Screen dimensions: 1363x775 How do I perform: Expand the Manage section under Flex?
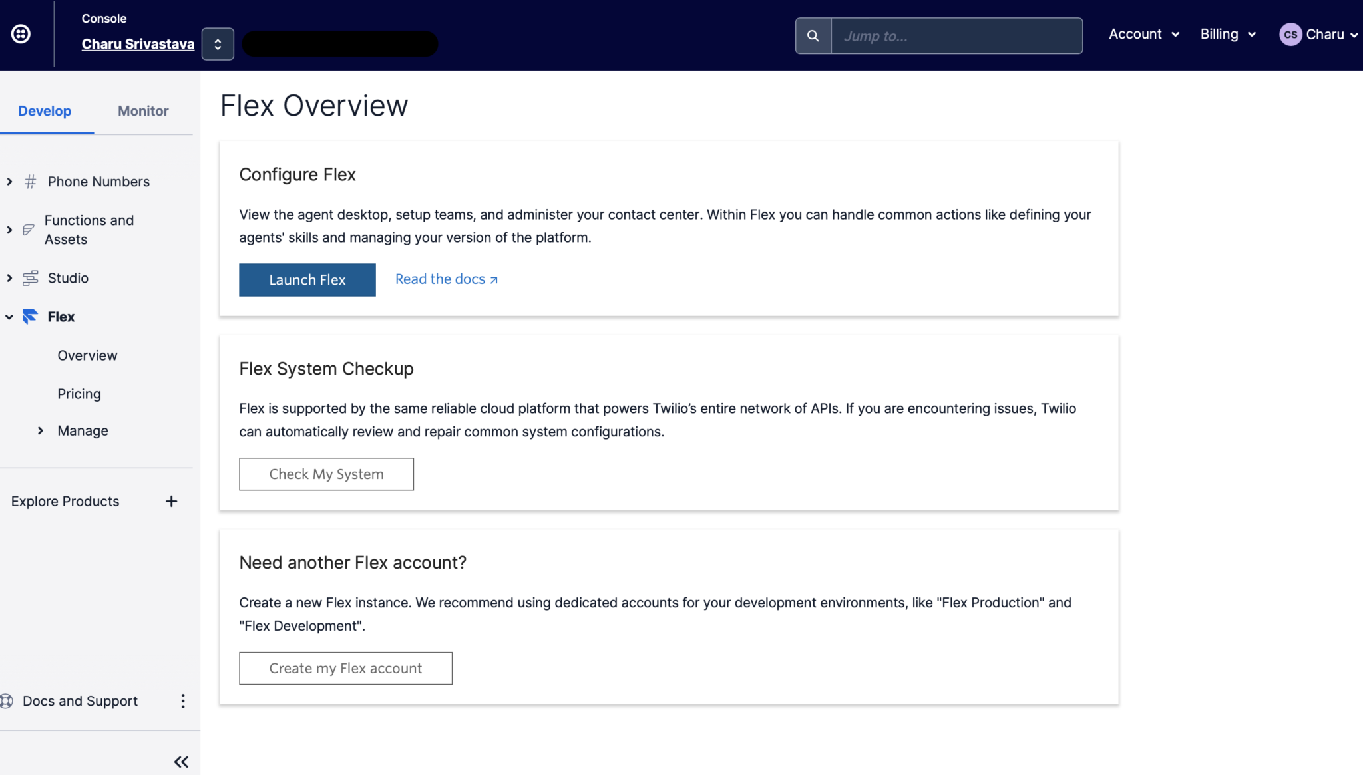(41, 430)
